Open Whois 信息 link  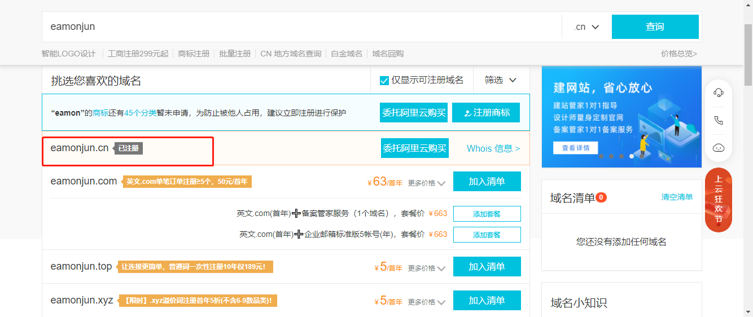click(493, 148)
